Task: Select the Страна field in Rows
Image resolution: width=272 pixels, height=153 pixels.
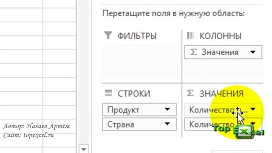Action: click(139, 124)
